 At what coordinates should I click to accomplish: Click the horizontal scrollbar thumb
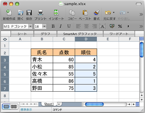point(94,104)
